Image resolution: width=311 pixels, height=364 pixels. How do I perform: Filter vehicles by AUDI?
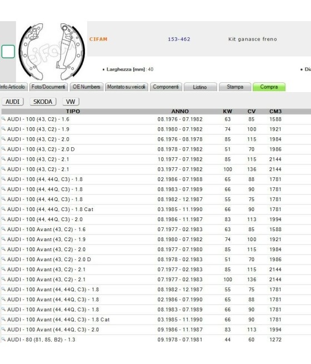click(x=13, y=102)
